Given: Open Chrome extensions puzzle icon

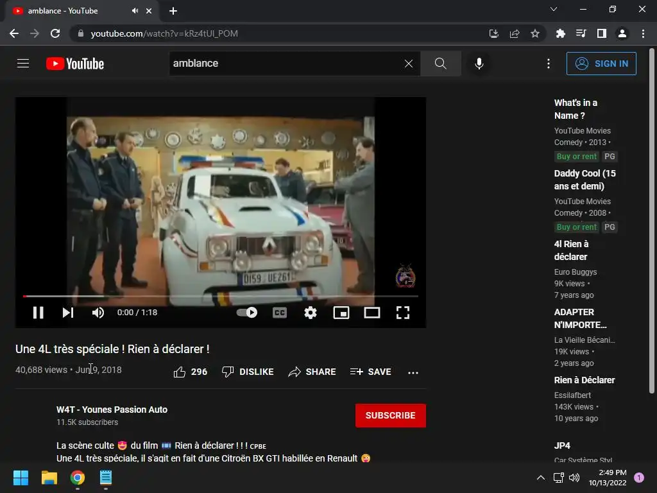Looking at the screenshot, I should [560, 33].
